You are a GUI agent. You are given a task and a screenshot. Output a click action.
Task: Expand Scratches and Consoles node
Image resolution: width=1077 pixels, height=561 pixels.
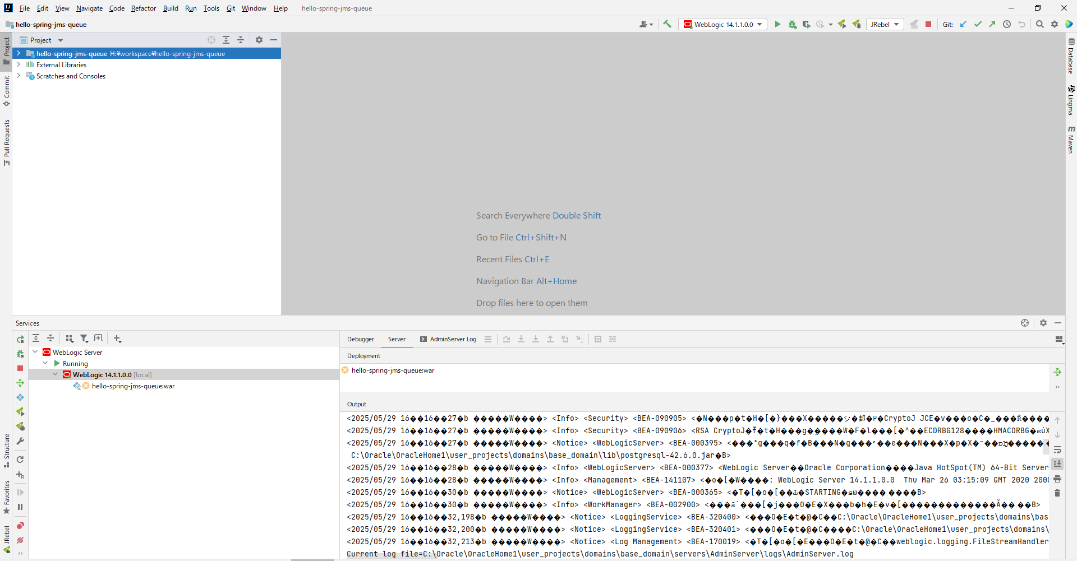pos(19,76)
